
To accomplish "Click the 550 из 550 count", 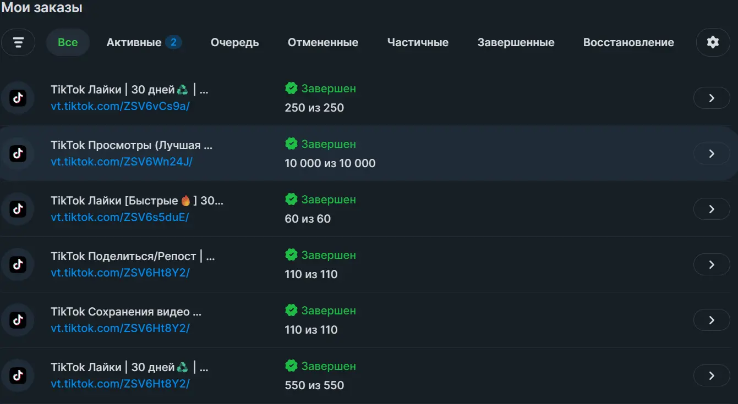I will point(314,385).
